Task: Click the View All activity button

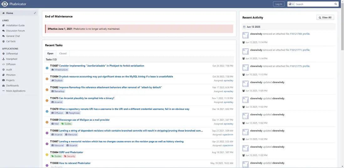Action: (x=325, y=18)
